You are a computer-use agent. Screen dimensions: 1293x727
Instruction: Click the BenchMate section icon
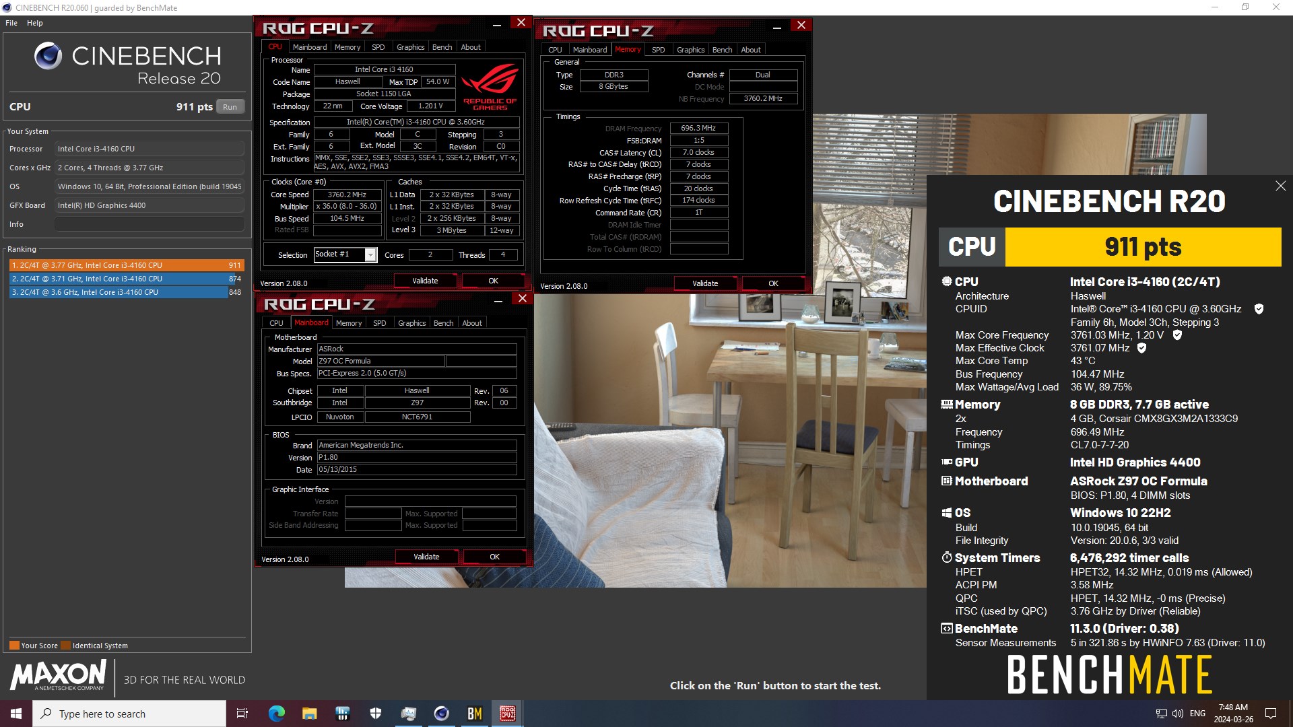point(947,628)
